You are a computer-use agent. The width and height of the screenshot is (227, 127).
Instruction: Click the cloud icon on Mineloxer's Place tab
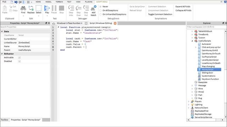[54, 23]
